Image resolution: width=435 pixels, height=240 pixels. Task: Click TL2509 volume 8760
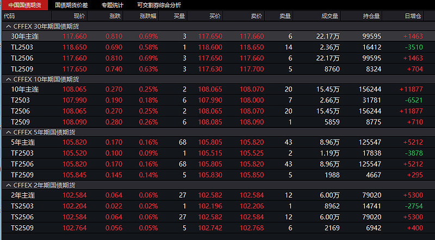(x=332, y=69)
